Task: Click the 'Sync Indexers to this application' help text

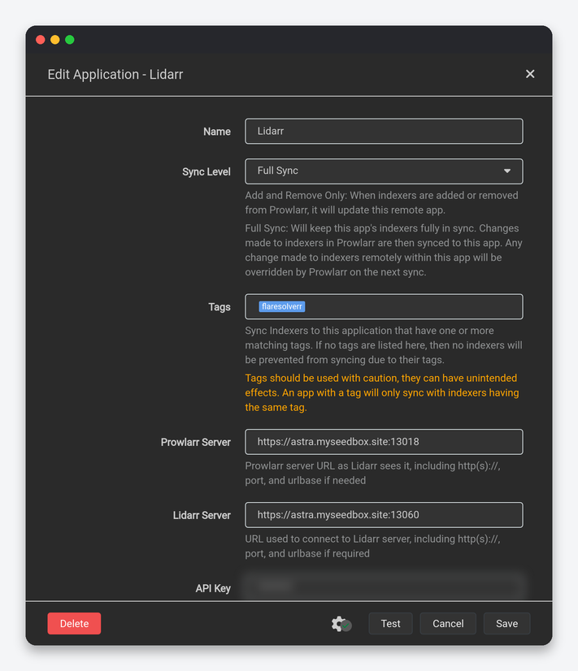Action: click(384, 345)
